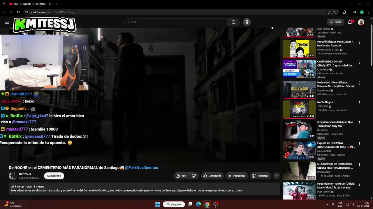Open the YouTube hamburger guide menu

(x=7, y=22)
